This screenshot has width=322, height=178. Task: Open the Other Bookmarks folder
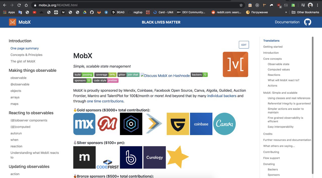point(305,12)
